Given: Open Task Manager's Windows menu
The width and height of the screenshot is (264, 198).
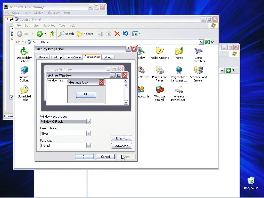Looking at the screenshot, I should (x=39, y=13).
